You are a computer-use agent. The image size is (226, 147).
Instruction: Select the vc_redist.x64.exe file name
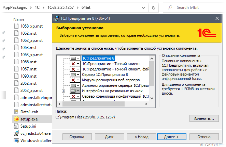tap(36, 133)
